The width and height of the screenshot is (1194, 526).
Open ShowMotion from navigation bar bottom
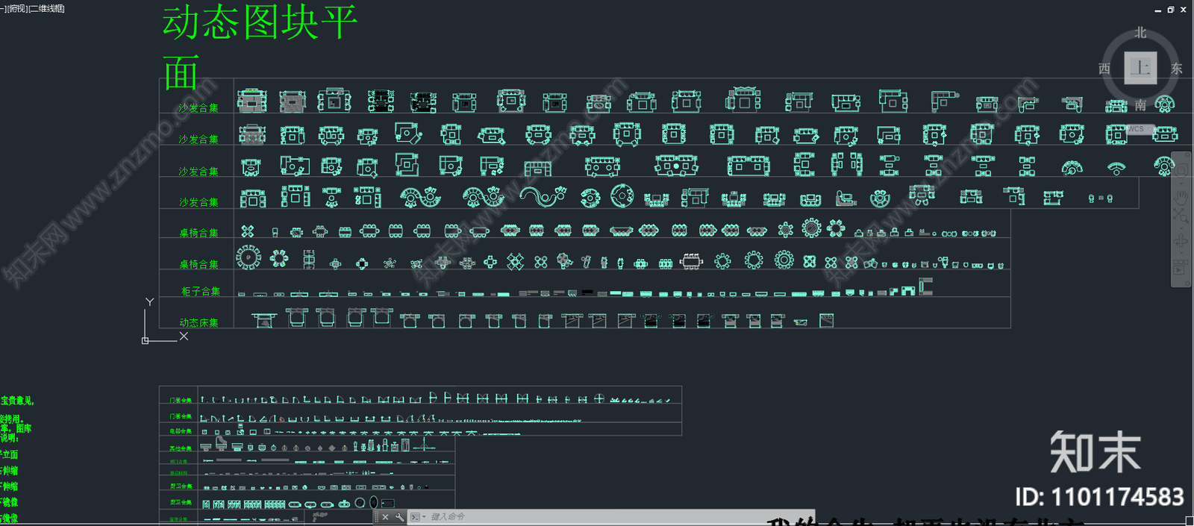point(1181,267)
